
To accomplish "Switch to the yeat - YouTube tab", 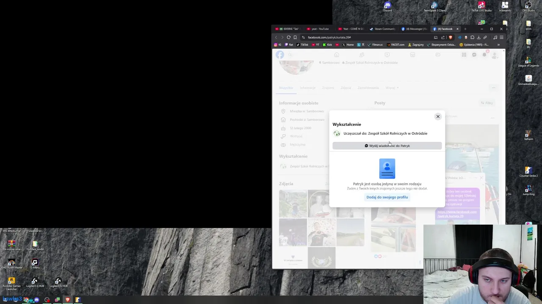I will (320, 29).
